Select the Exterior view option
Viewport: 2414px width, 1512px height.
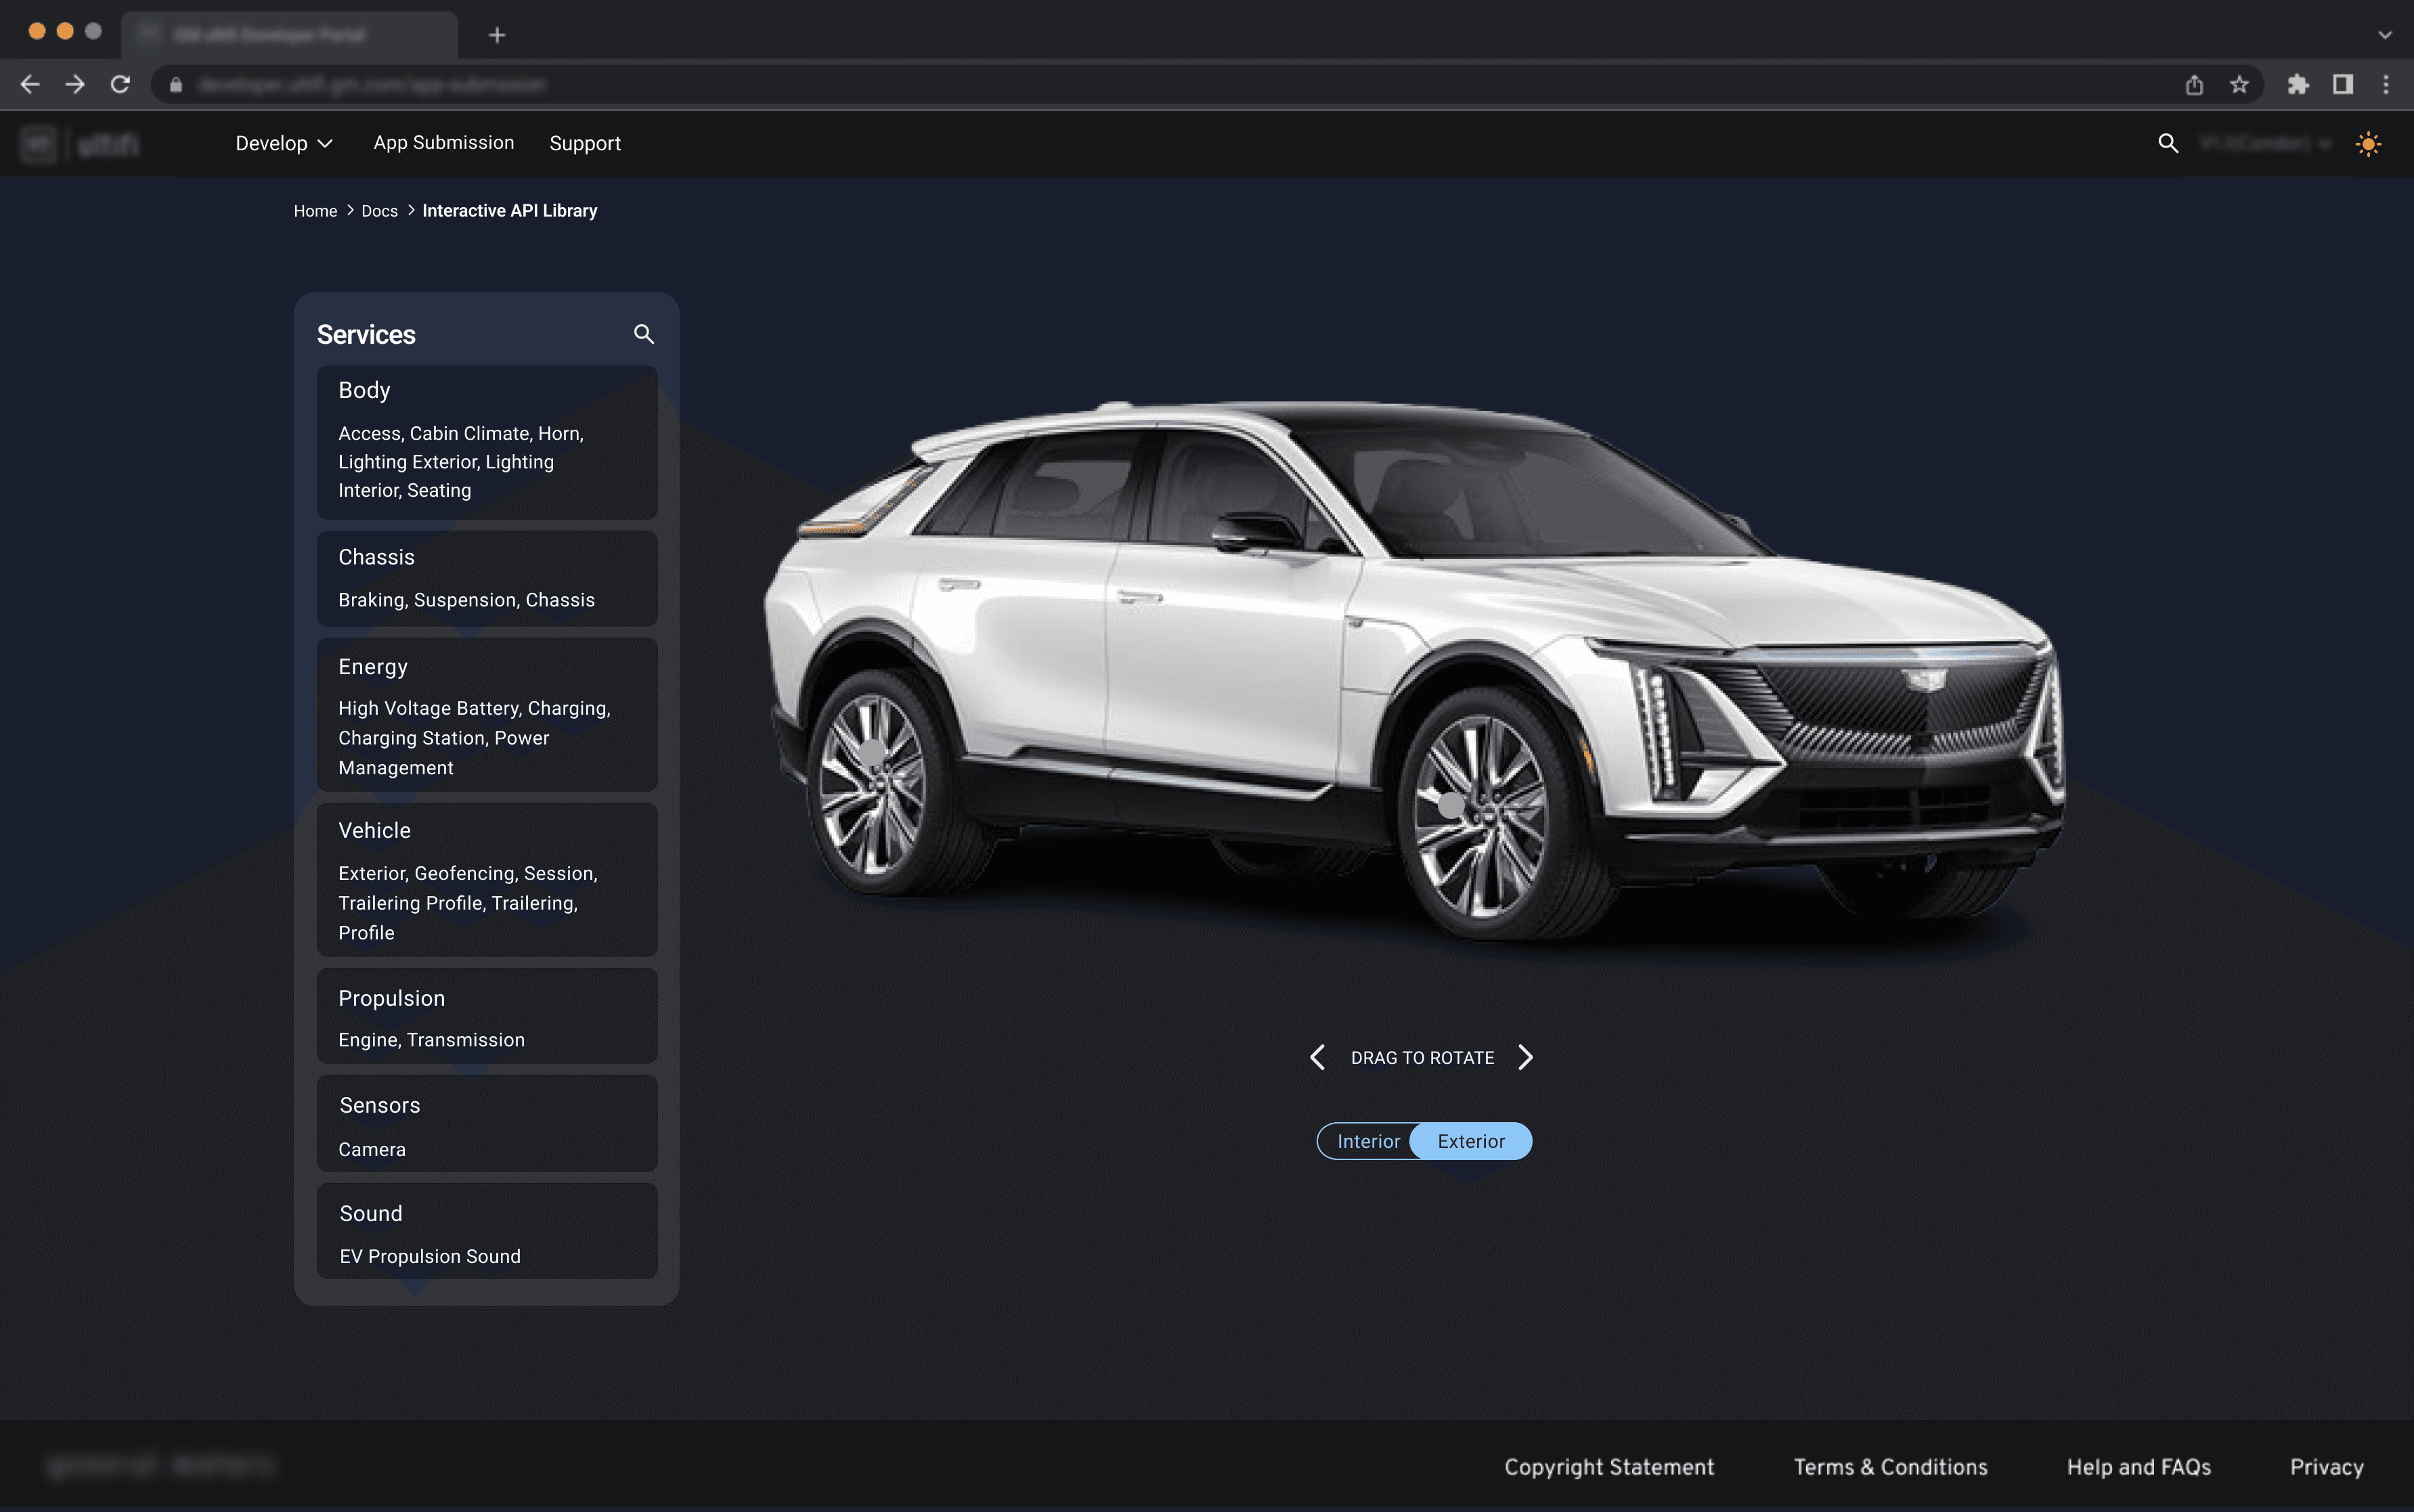click(1470, 1141)
